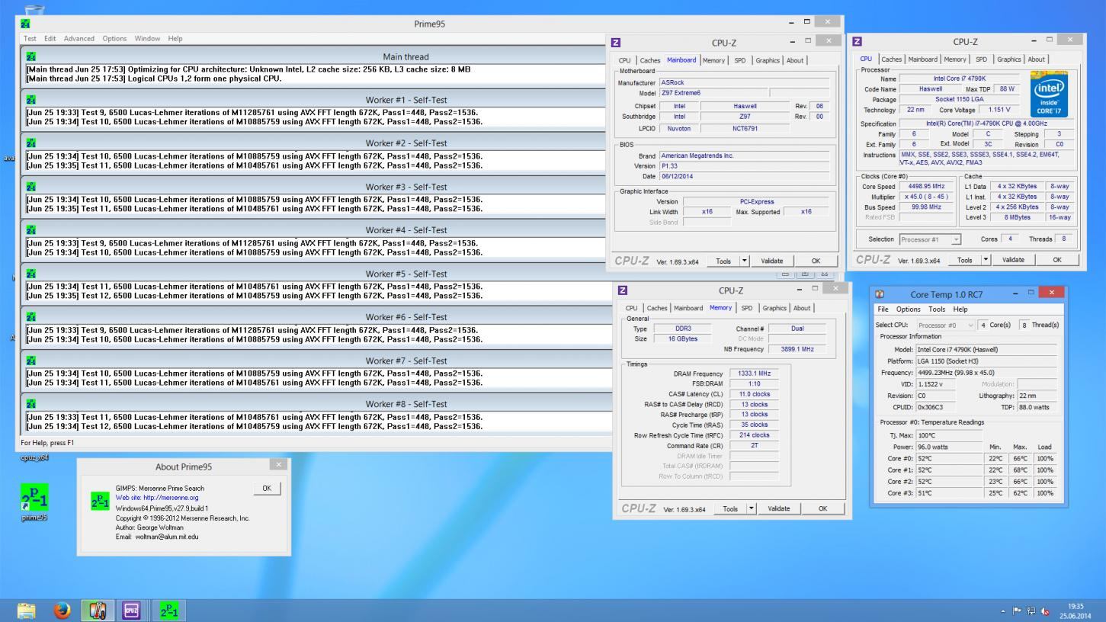
Task: Click the Prime95 title bar icon
Action: [26, 24]
